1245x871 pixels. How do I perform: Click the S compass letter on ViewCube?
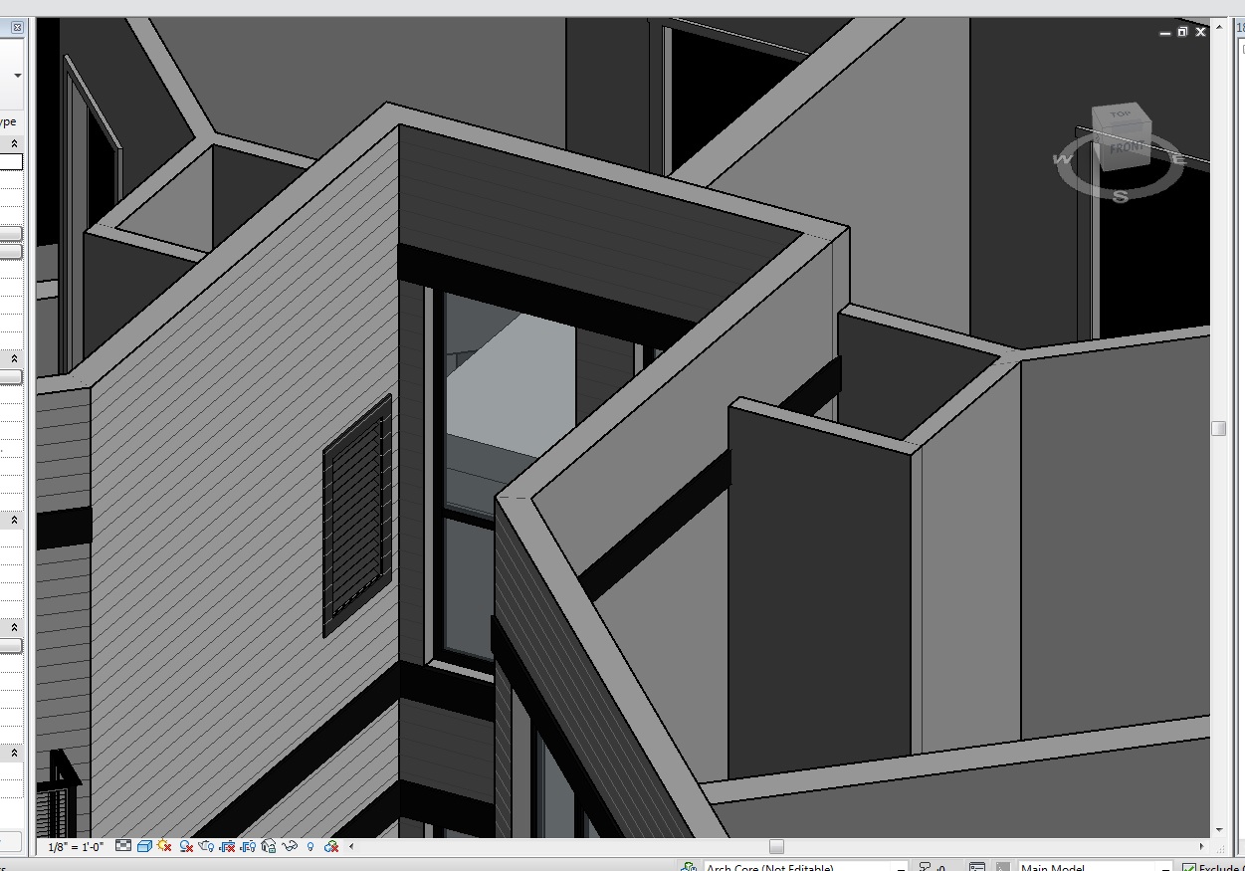tap(1121, 196)
